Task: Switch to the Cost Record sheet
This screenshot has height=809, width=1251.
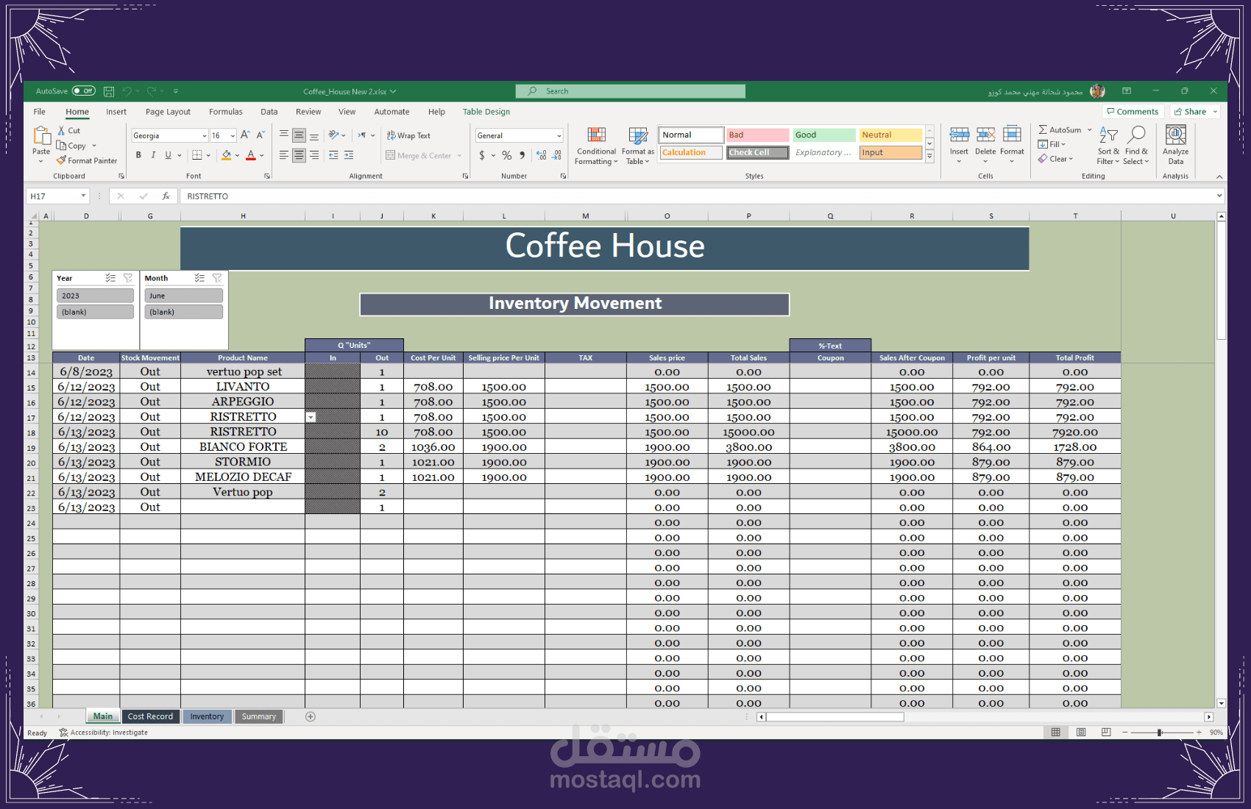Action: pyautogui.click(x=150, y=716)
